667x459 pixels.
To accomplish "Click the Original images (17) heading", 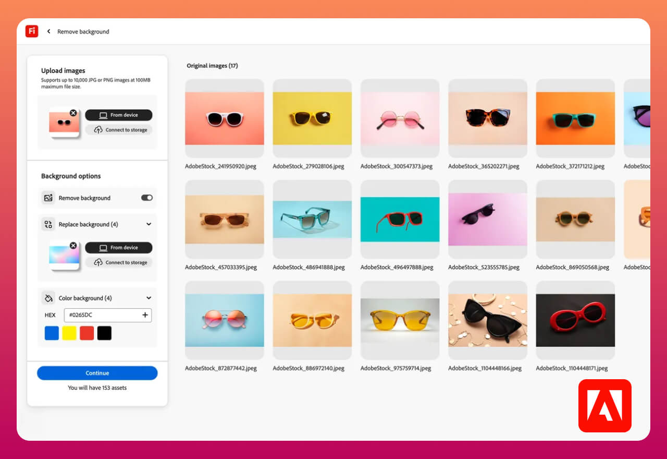I will click(212, 66).
